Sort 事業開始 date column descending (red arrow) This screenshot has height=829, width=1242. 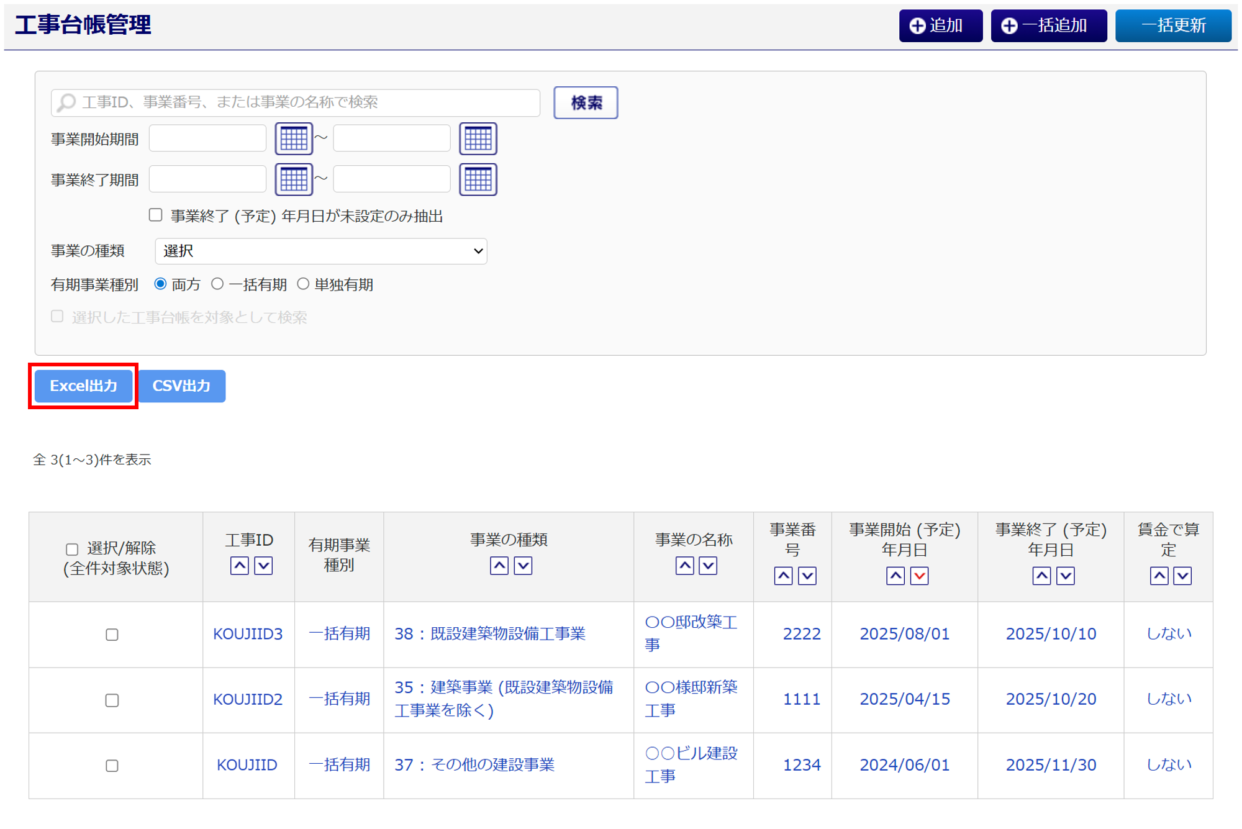pyautogui.click(x=919, y=576)
